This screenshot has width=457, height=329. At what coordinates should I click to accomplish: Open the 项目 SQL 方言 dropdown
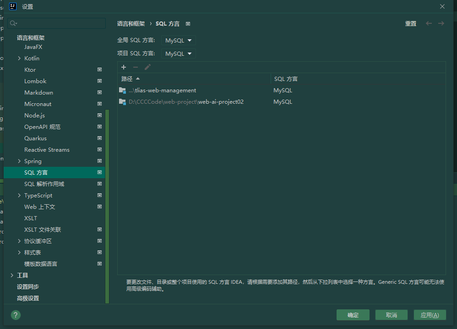179,53
